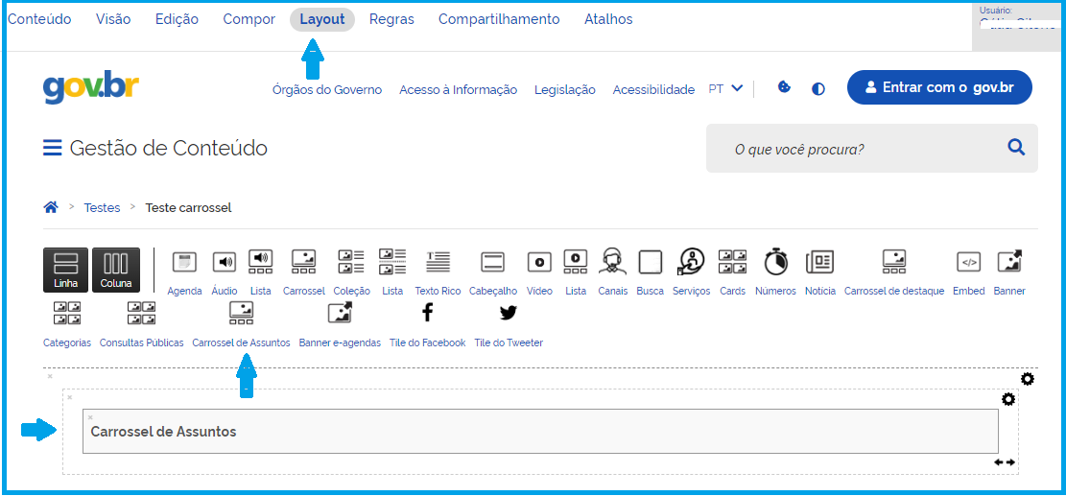Open the Acessibilidade link
1066x496 pixels.
[x=653, y=89]
